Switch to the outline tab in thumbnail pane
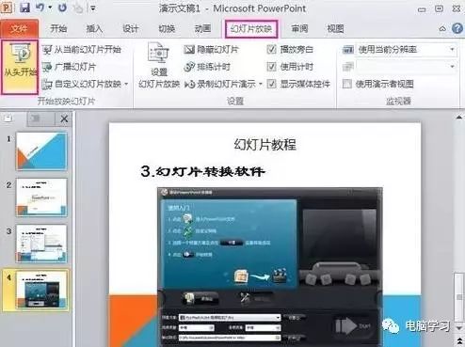Screen dimensions: 465x347 click(x=36, y=118)
